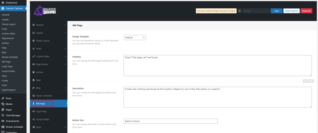Open Custom Styles in WordPress submenu
318x133 pixels.
(8, 33)
